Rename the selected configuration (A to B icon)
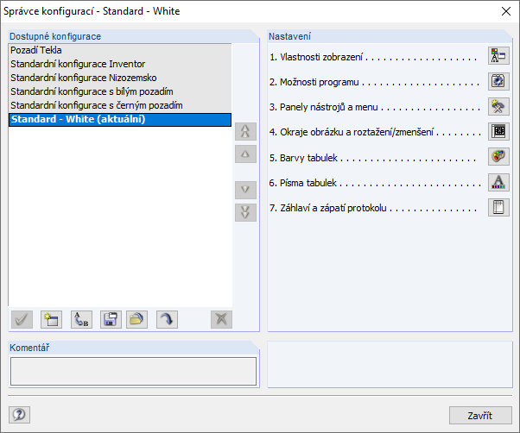The width and height of the screenshot is (520, 433). (x=81, y=319)
